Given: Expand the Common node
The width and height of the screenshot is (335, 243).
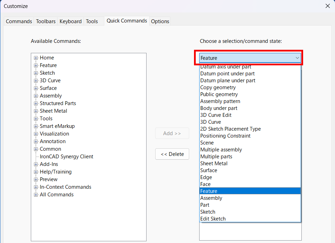Looking at the screenshot, I should pyautogui.click(x=36, y=149).
